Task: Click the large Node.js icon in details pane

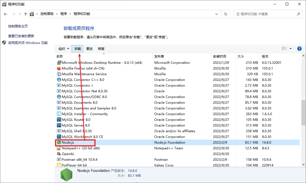Action: (66, 175)
